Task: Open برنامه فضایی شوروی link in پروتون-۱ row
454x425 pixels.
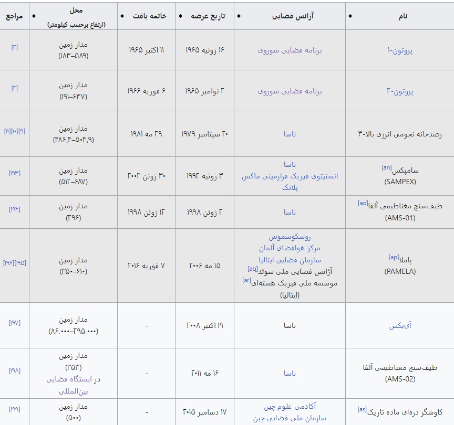Action: [290, 50]
